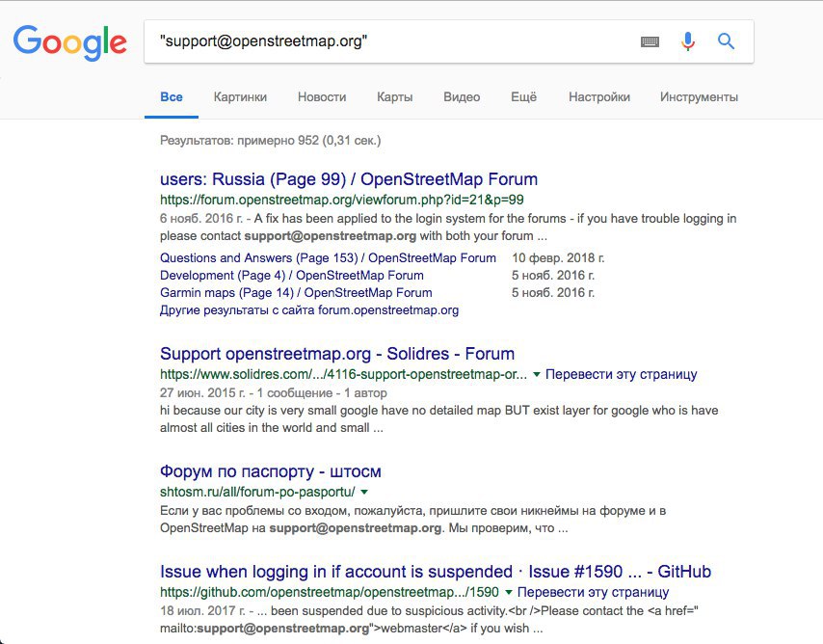Click the shtosm.ru/all/forum-po-pasportu/ URL

tap(257, 492)
